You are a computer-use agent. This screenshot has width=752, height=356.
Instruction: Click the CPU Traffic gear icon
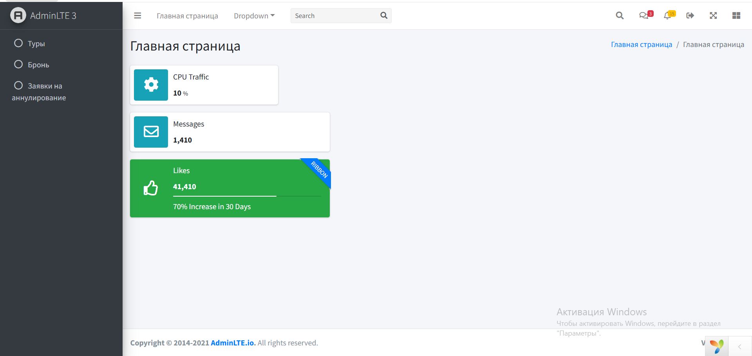pos(151,85)
